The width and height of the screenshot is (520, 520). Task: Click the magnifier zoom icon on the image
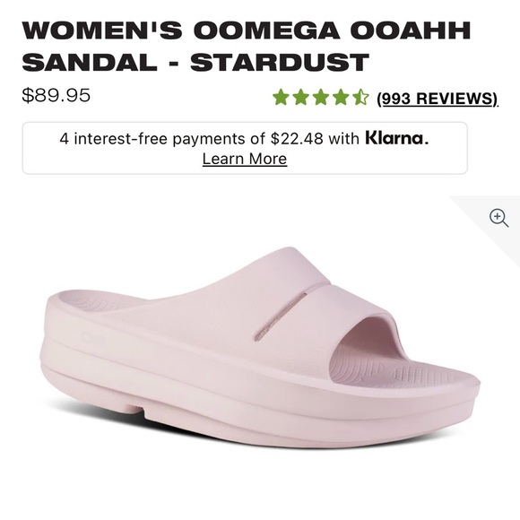[498, 218]
